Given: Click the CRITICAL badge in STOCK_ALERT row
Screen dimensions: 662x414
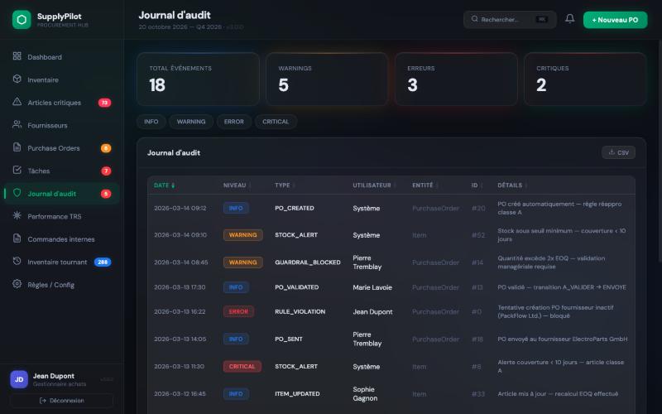Looking at the screenshot, I should [x=242, y=366].
